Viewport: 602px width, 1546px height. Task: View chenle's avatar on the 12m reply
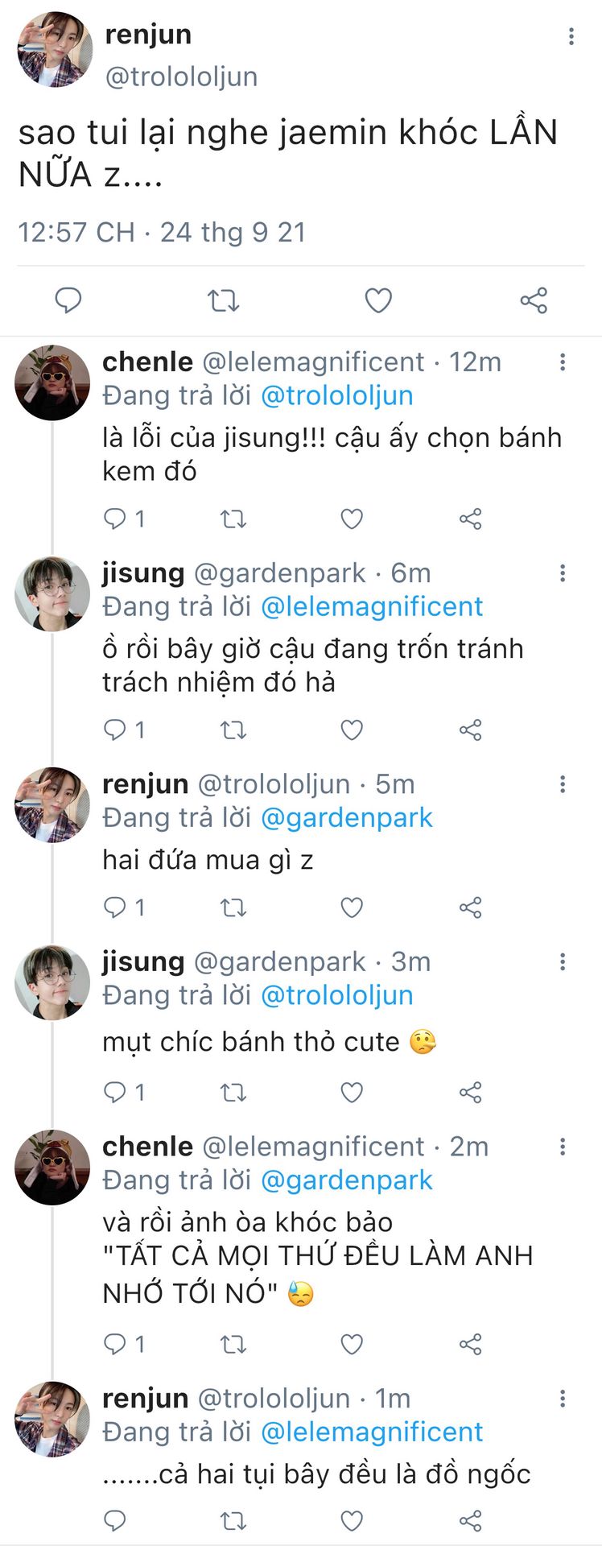52,383
